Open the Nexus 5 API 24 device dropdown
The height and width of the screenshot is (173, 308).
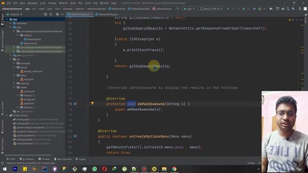211,9
